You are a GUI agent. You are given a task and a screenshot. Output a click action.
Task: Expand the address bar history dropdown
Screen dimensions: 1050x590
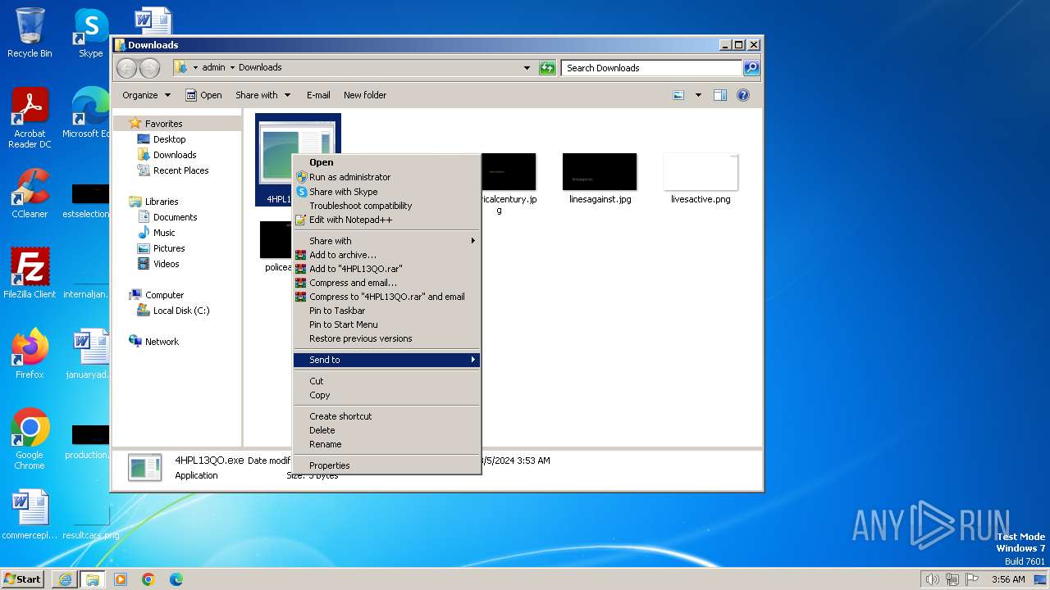(527, 68)
